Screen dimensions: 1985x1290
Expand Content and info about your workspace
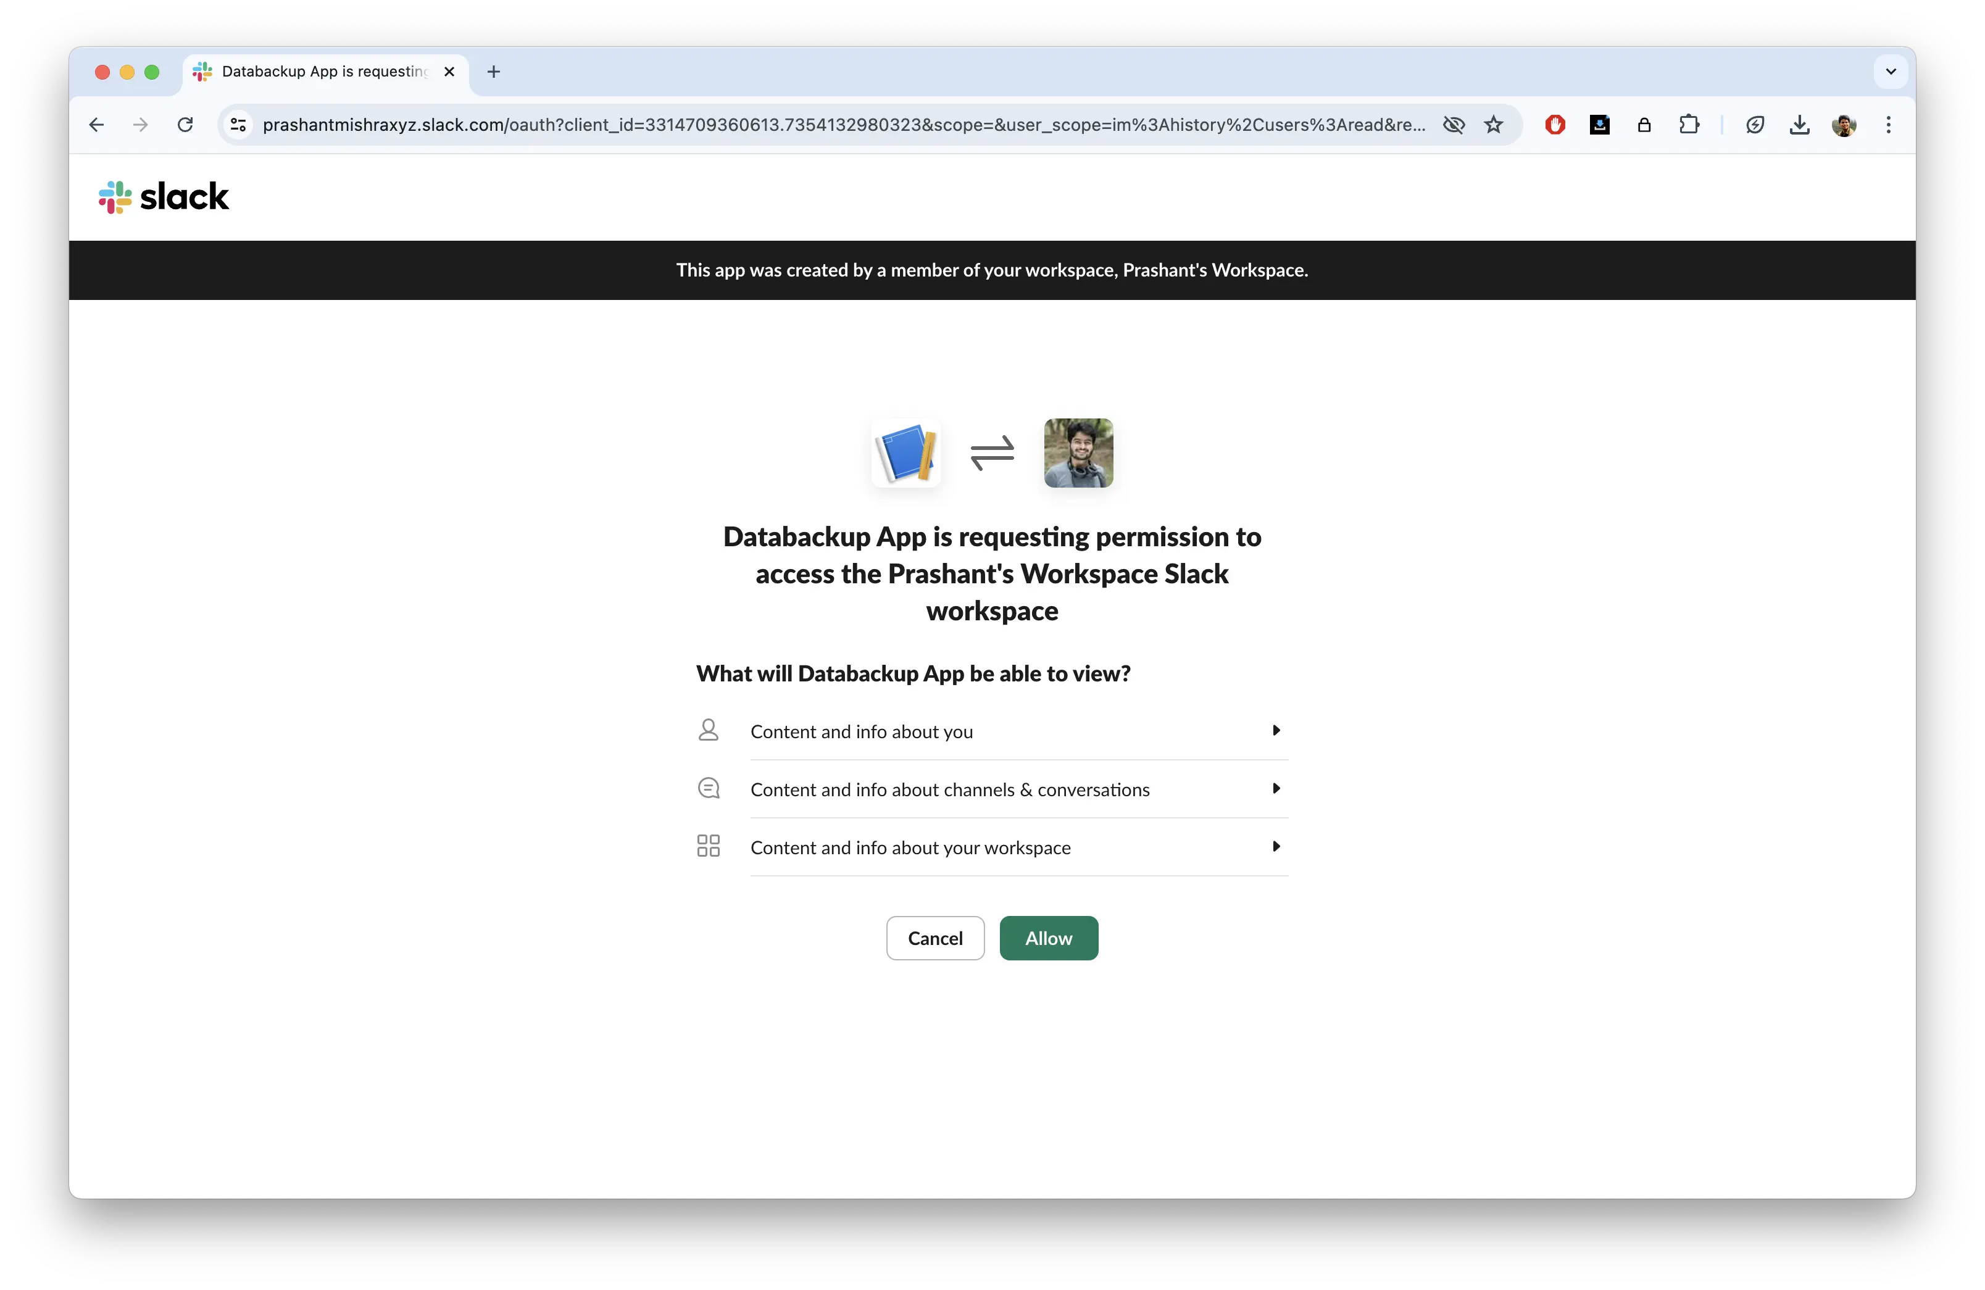(x=1275, y=846)
